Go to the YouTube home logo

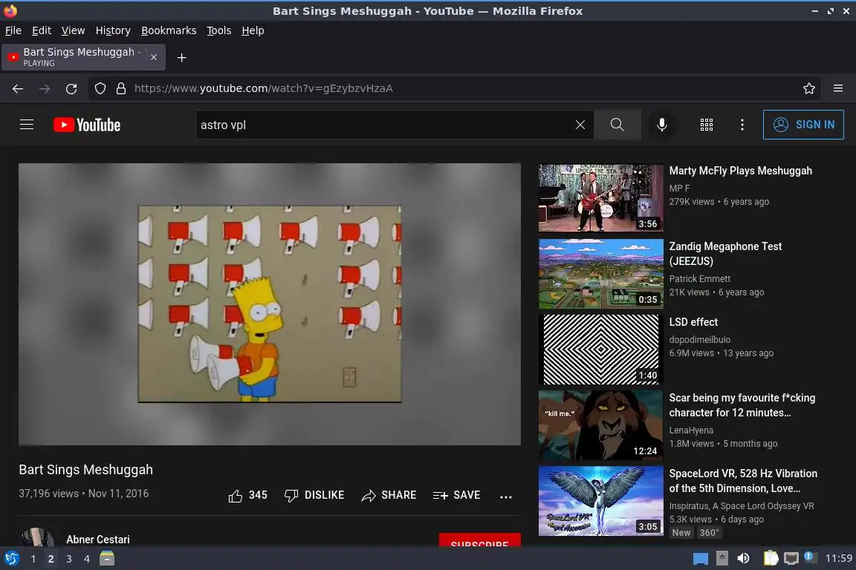pyautogui.click(x=87, y=125)
